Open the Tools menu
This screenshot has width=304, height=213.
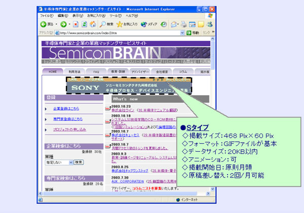116,16
